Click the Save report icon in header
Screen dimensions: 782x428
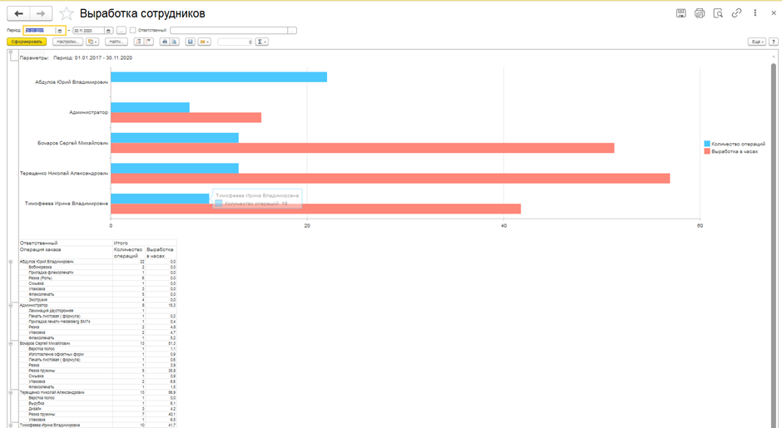[681, 13]
